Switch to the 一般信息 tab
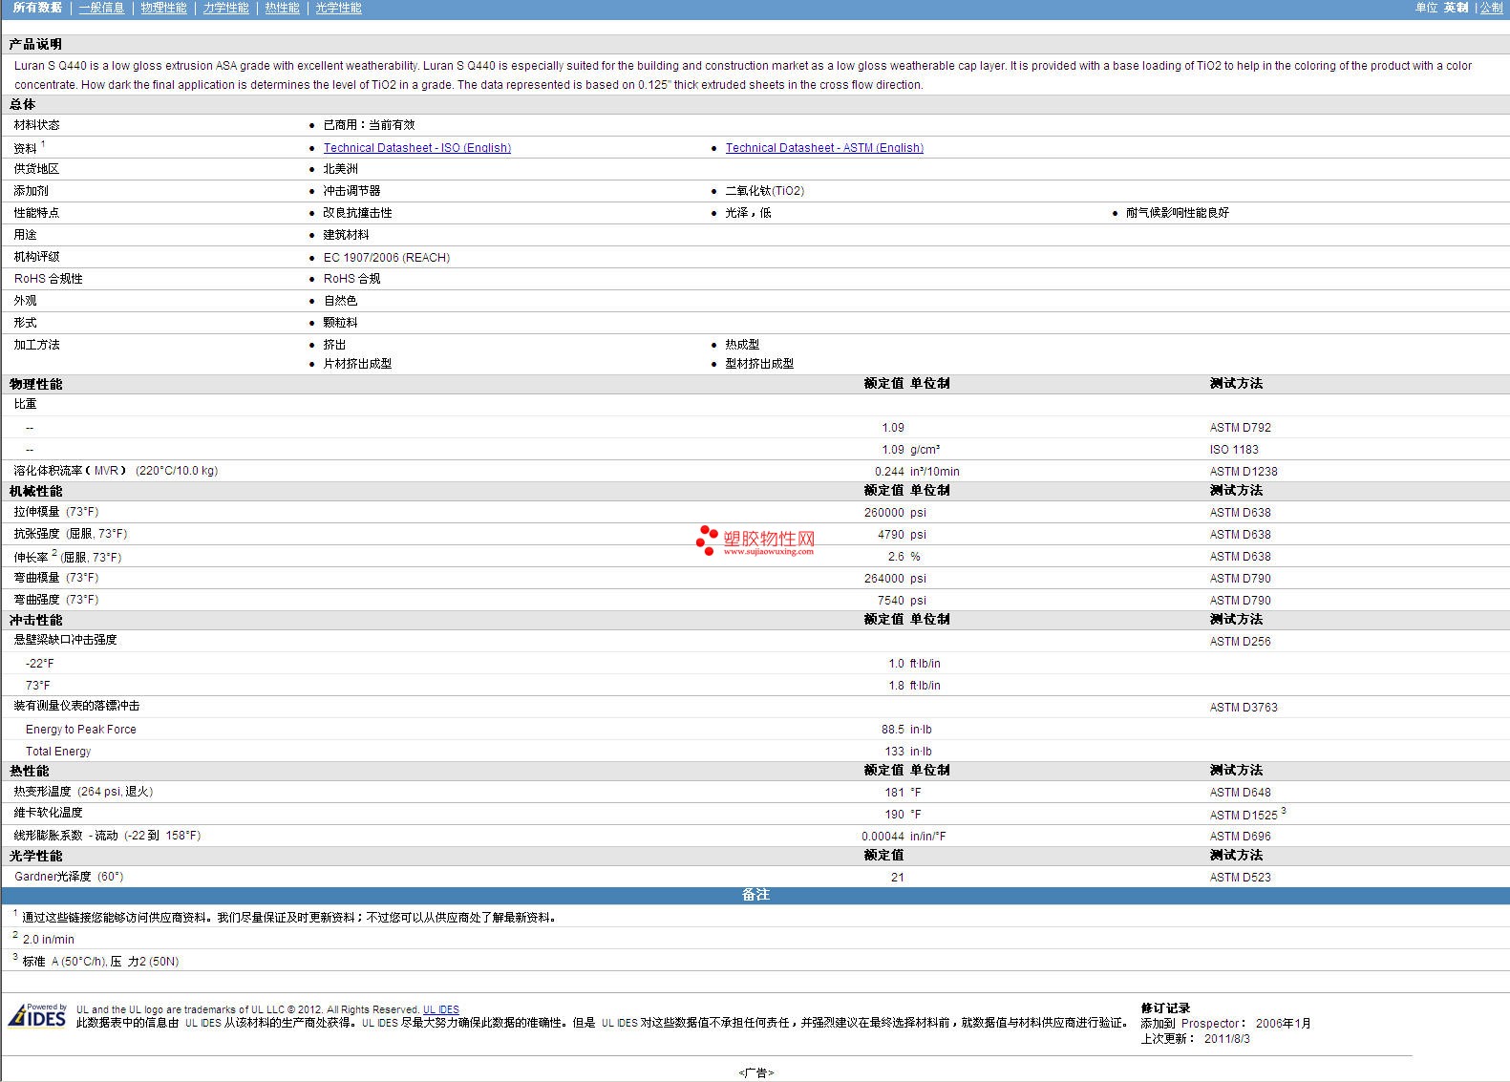 click(x=101, y=8)
